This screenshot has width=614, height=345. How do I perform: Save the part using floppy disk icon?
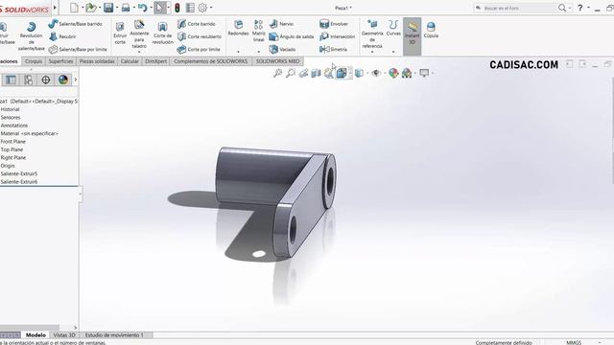point(108,8)
